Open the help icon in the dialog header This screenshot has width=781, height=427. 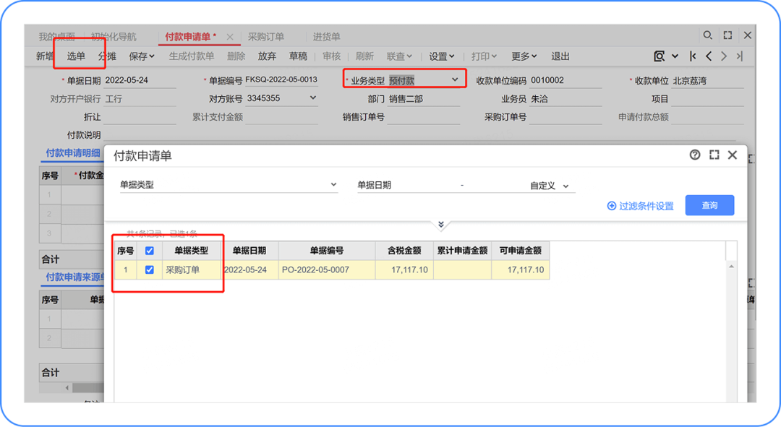695,155
